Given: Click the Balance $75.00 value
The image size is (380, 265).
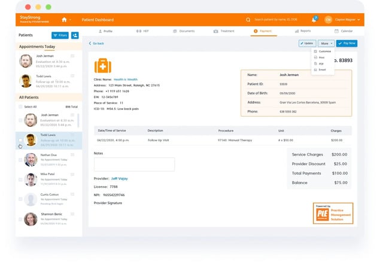Looking at the screenshot, I should 341,182.
